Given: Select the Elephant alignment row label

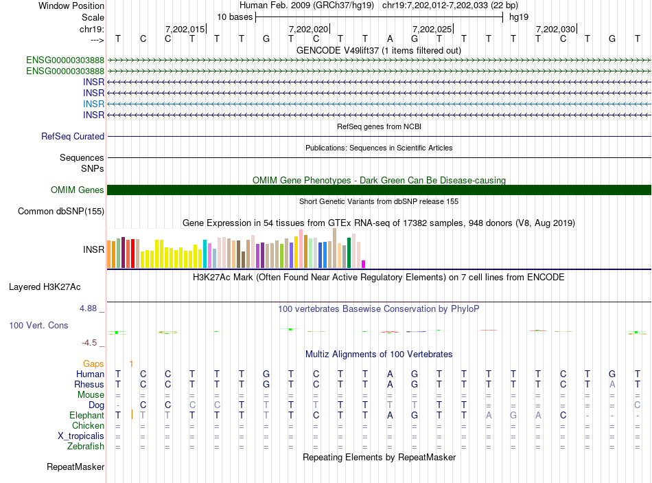Looking at the screenshot, I should (86, 416).
